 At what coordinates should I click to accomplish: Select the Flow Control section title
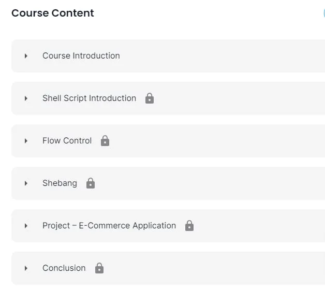(x=67, y=141)
